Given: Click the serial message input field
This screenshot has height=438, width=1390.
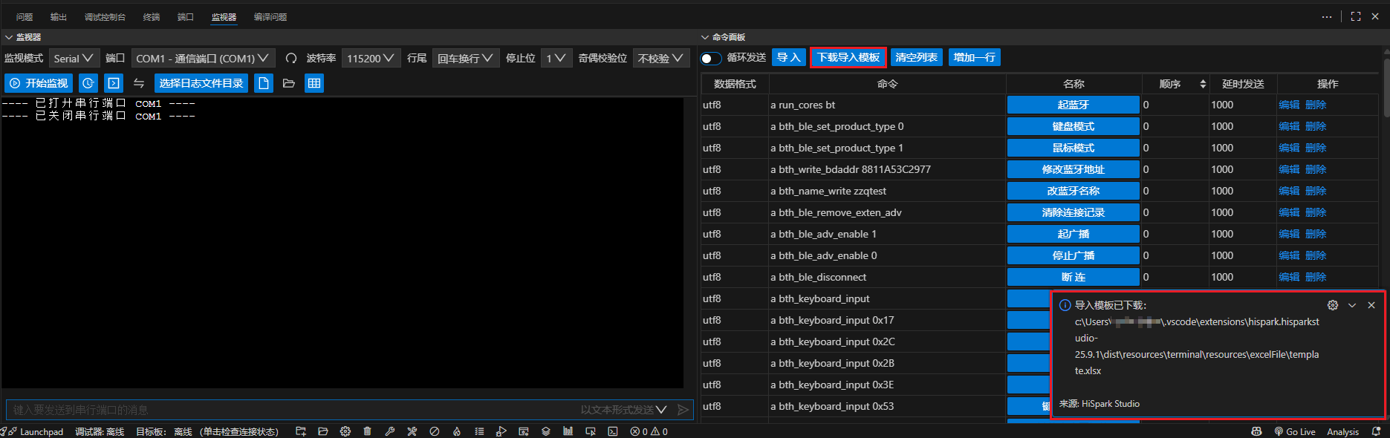Looking at the screenshot, I should pos(290,410).
